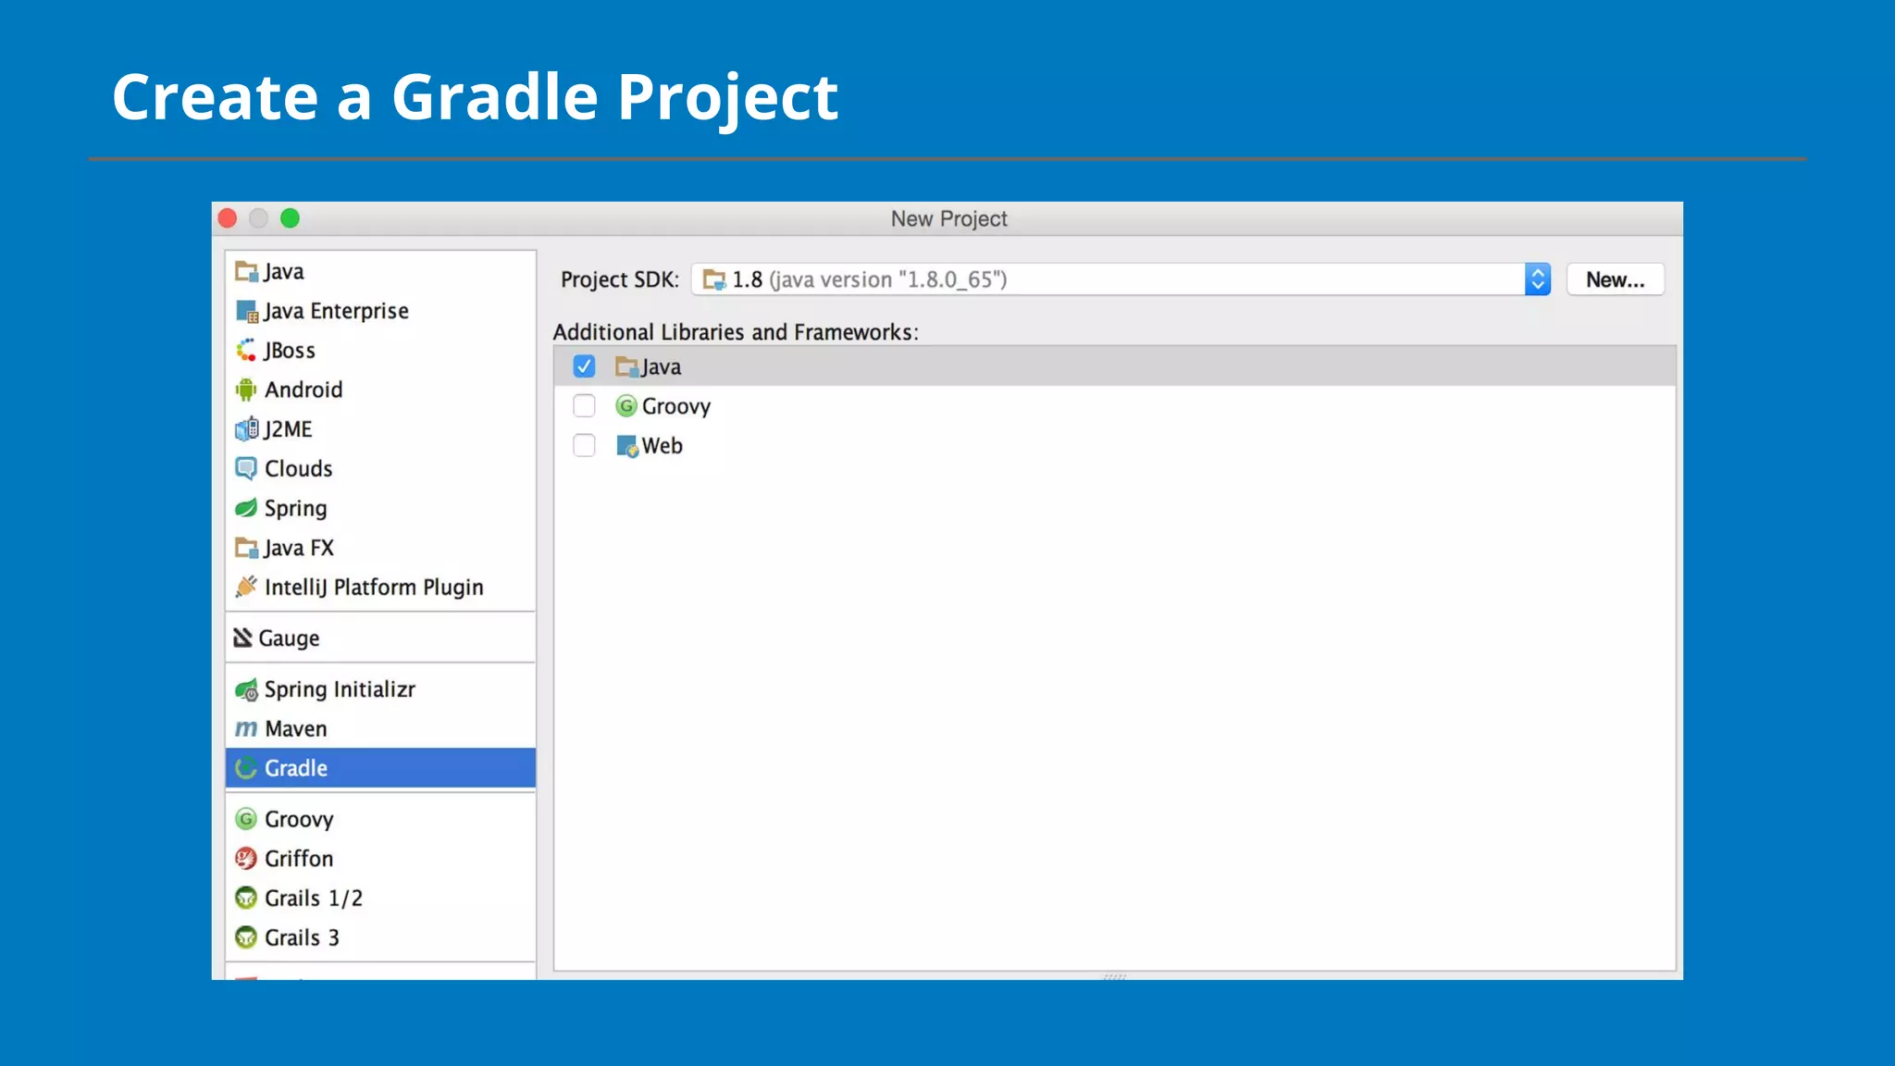
Task: Click the Spring leaf icon
Action: tap(245, 508)
